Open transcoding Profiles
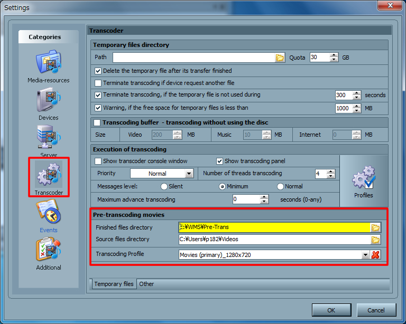Screen dimensions: 406x324 (x=363, y=181)
